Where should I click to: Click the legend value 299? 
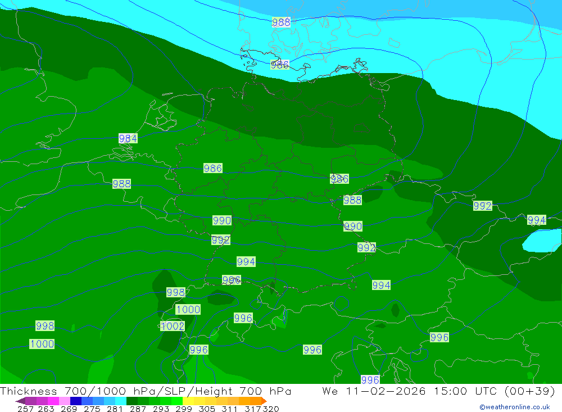tap(184, 409)
